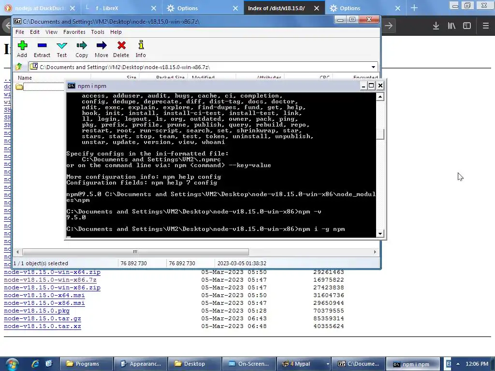Open node-v18.15.0.tar.xz link
This screenshot has height=371, width=495.
43,326
